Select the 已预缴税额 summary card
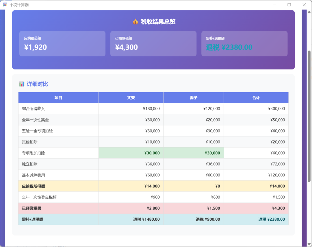 point(153,43)
